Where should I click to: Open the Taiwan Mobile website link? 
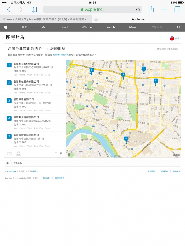(x=60, y=55)
